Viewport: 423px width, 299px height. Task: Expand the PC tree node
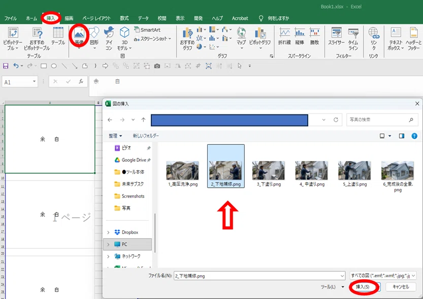(108, 244)
